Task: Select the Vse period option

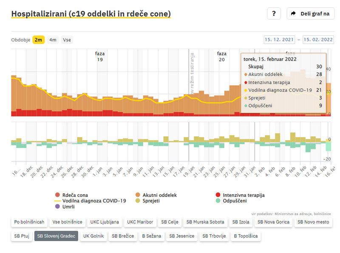Action: pyautogui.click(x=67, y=40)
